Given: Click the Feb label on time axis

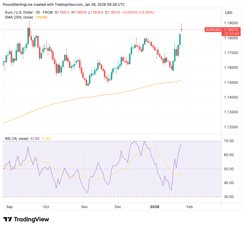Looking at the screenshot, I should [190, 207].
